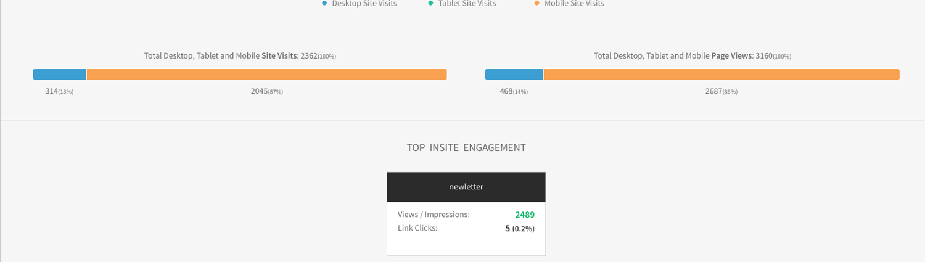925x262 pixels.
Task: Select blue desktop segment of Page Views bar
Action: point(514,75)
